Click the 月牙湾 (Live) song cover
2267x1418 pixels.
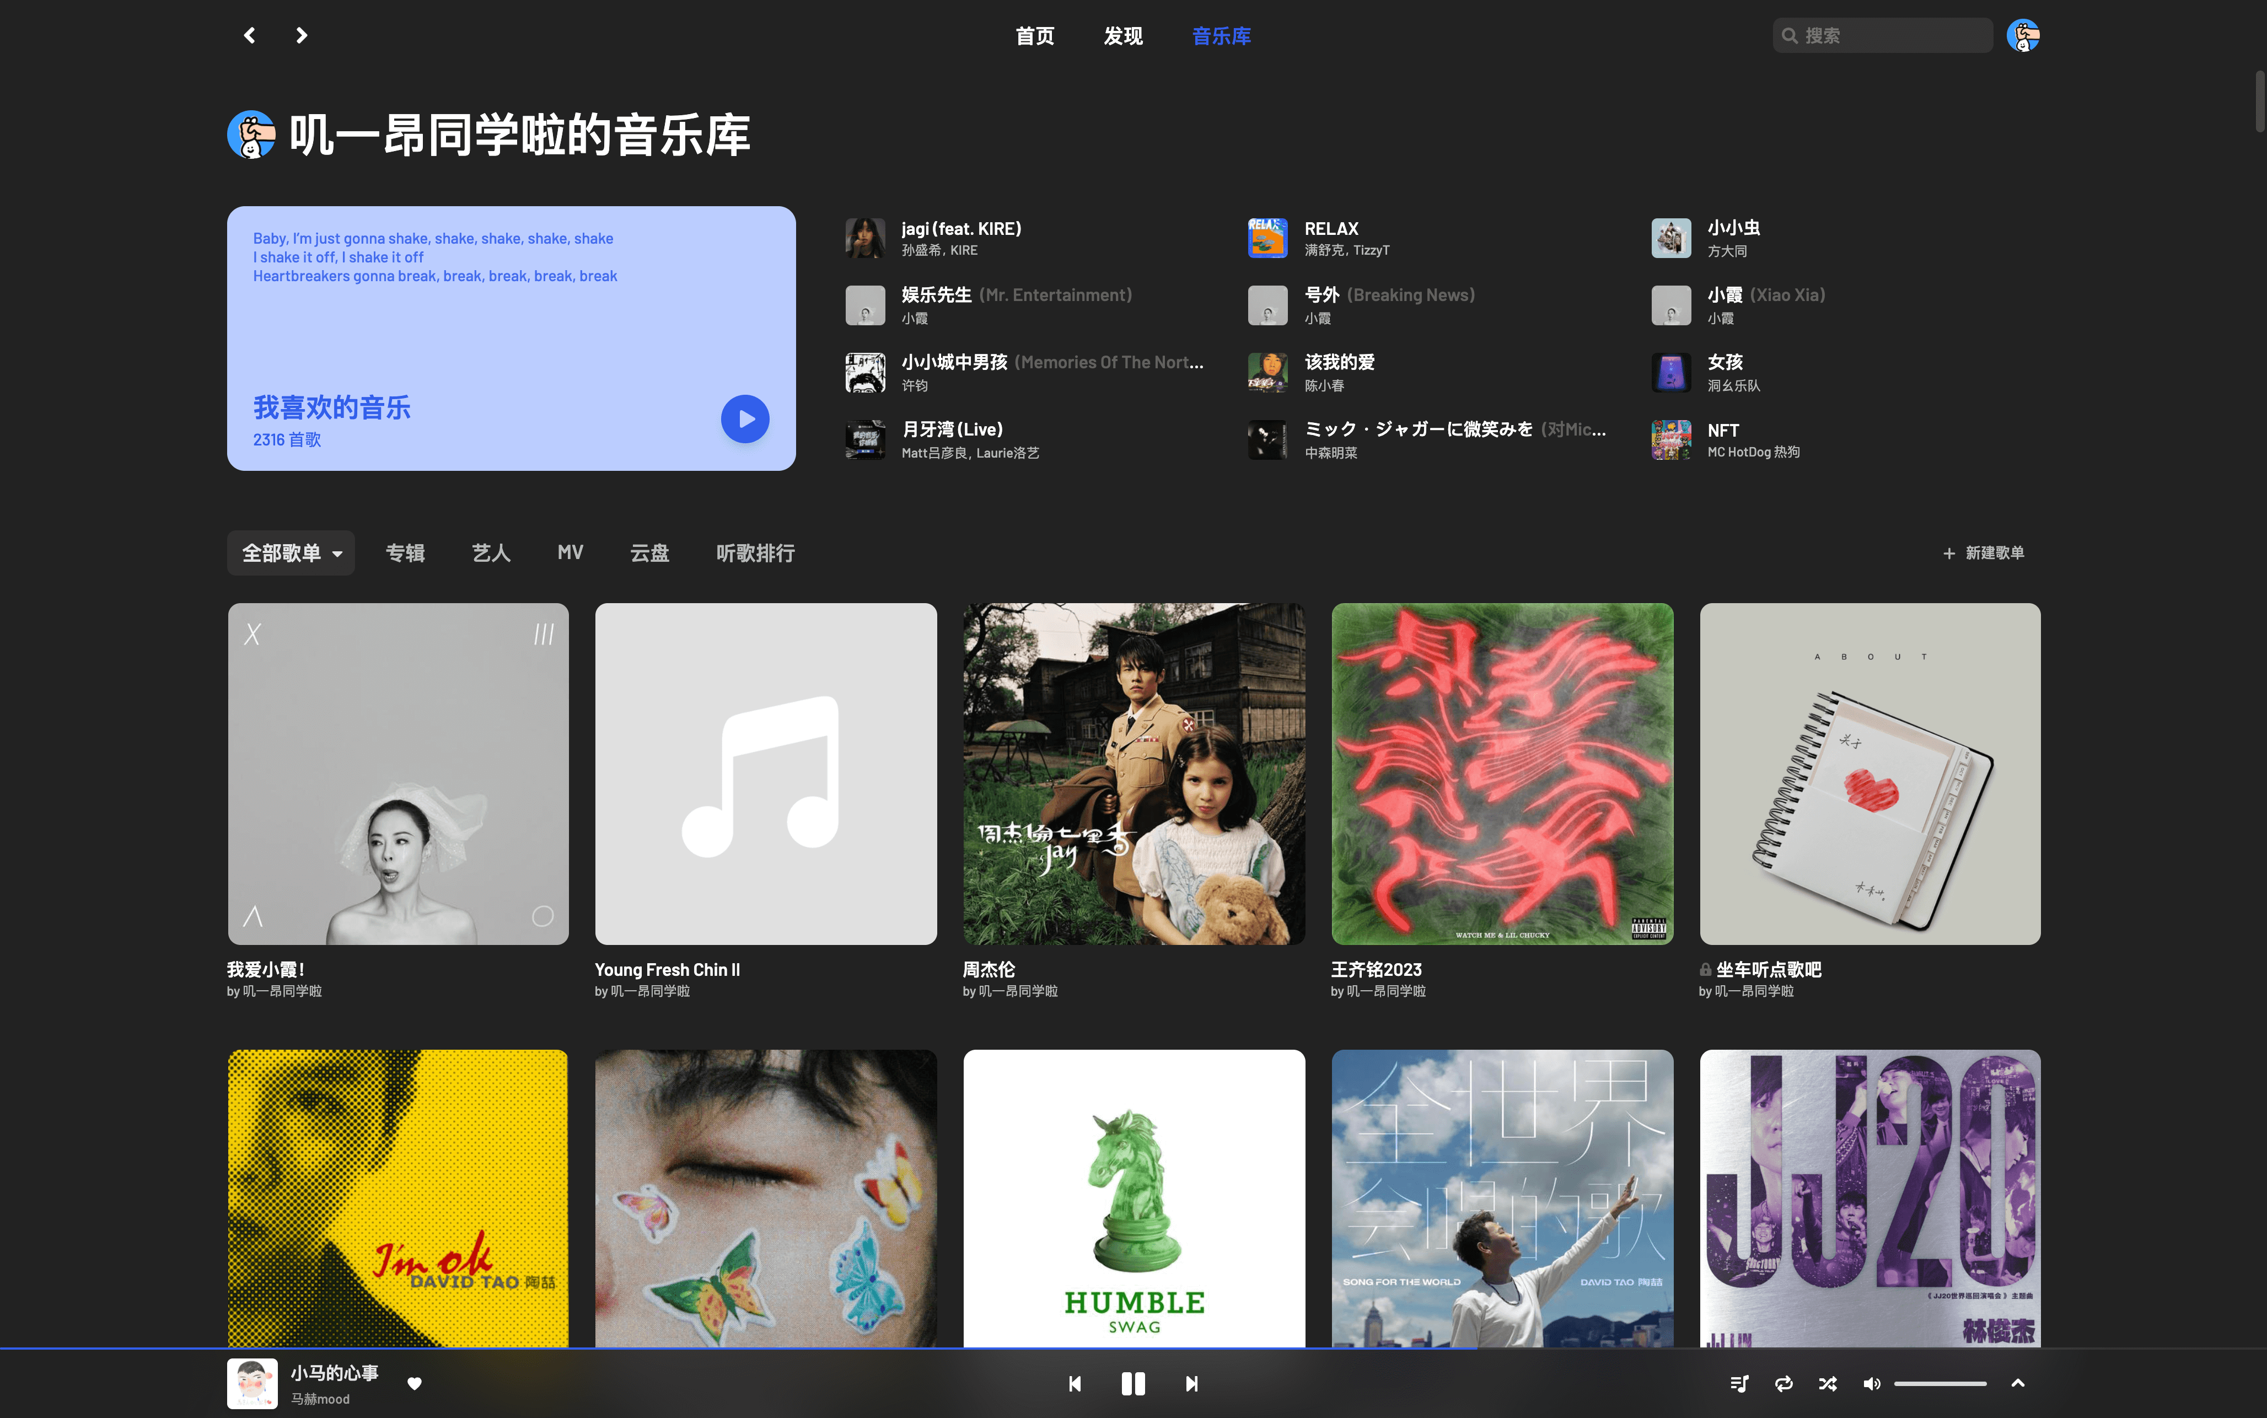pyautogui.click(x=864, y=440)
